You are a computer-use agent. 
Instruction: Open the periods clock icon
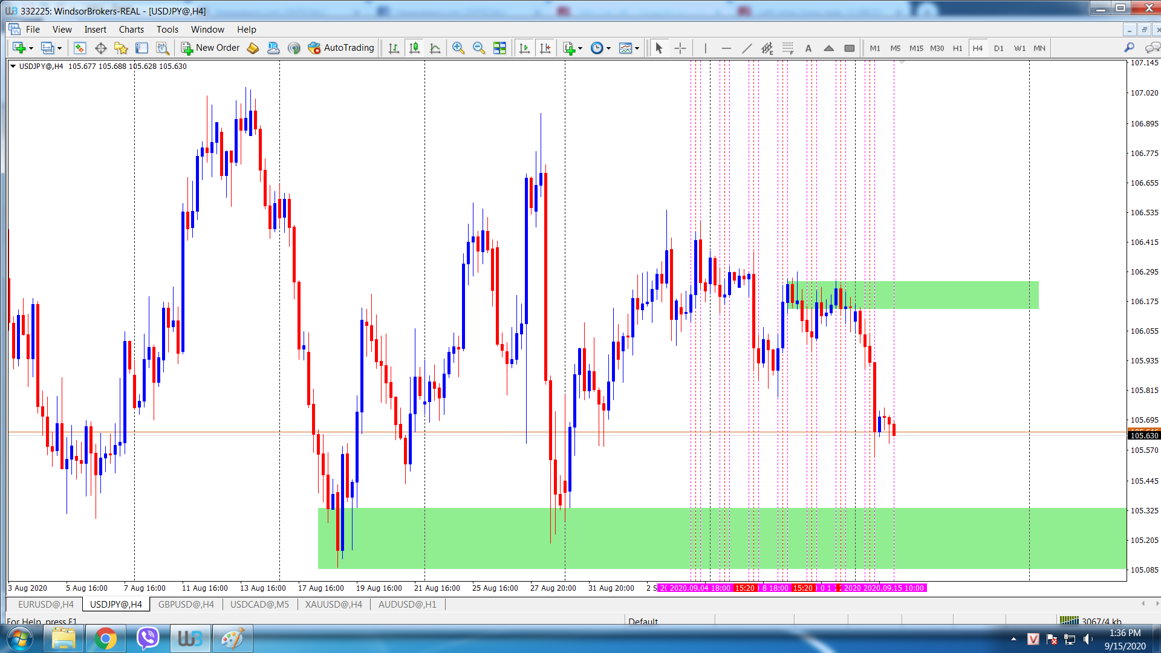pos(597,48)
